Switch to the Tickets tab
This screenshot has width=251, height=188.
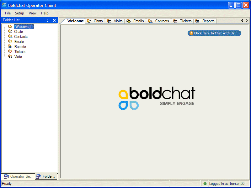click(x=183, y=21)
